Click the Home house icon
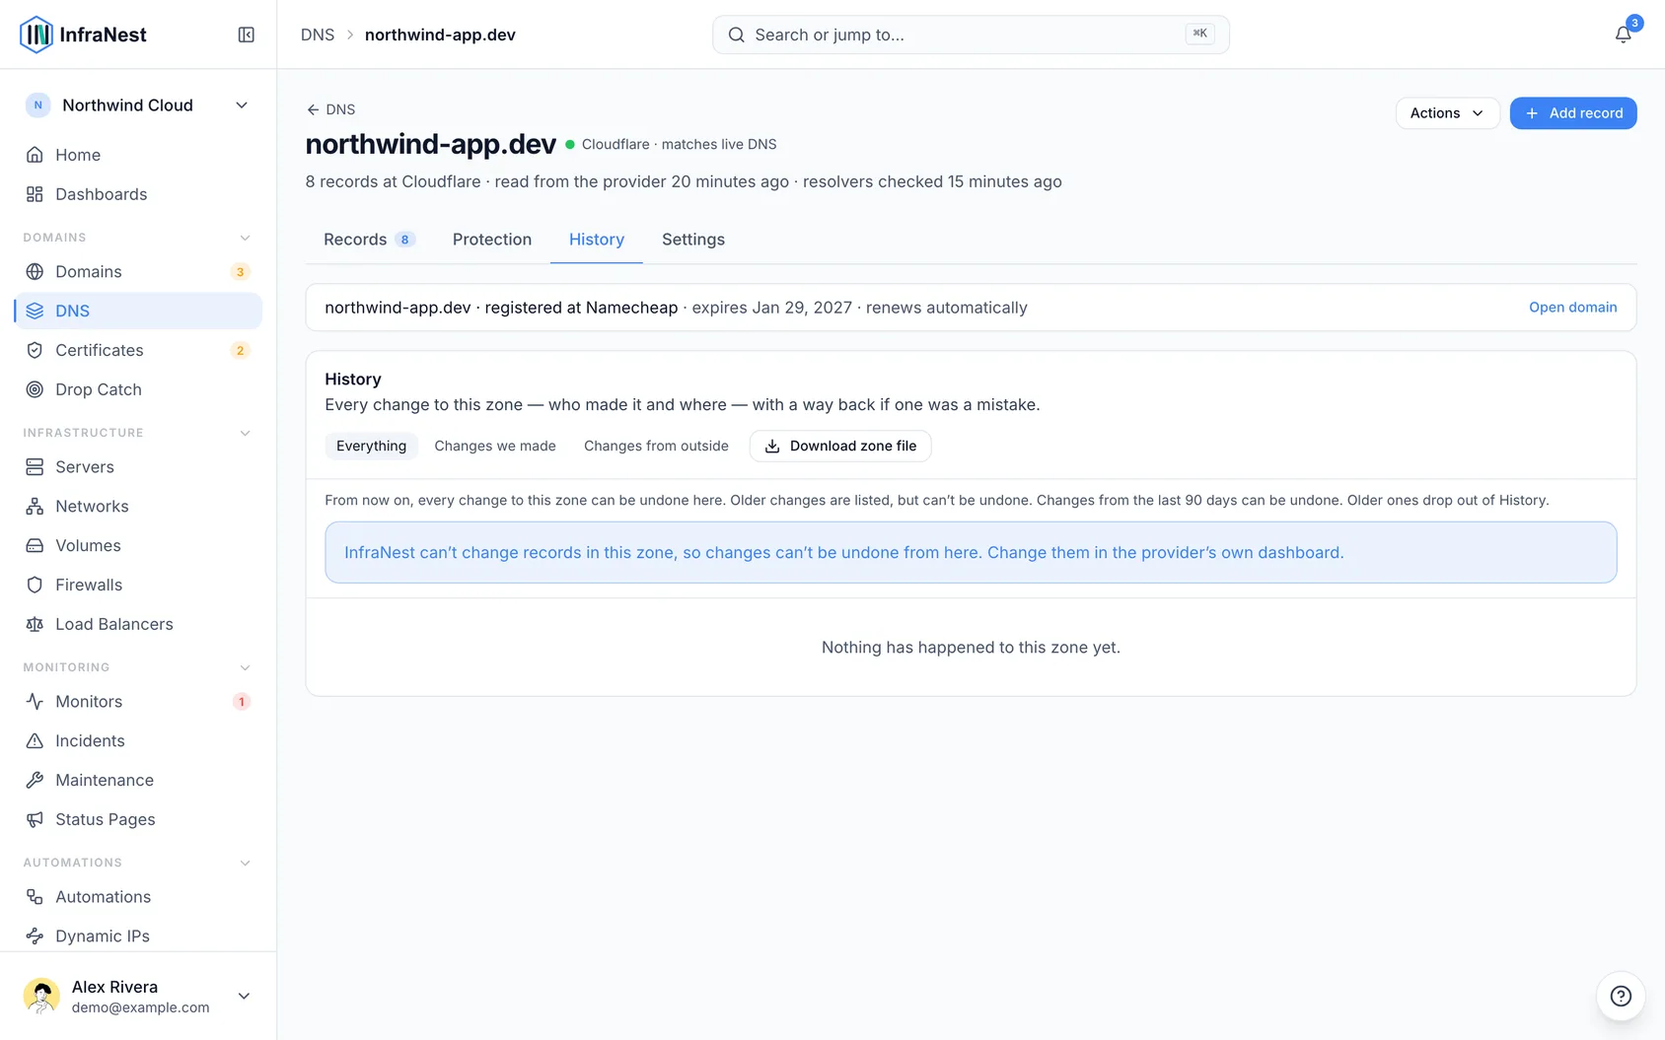The width and height of the screenshot is (1665, 1040). (x=35, y=155)
